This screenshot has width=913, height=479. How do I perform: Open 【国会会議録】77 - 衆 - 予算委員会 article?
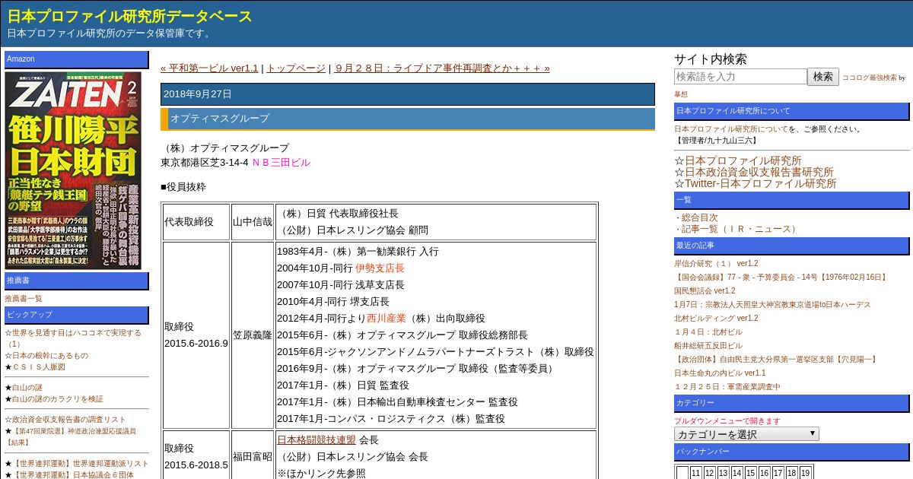pos(781,278)
